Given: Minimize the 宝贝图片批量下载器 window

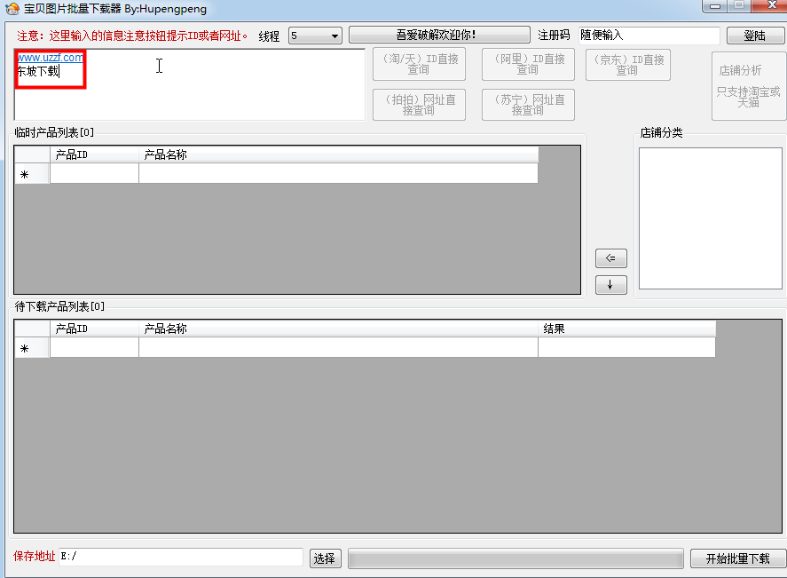Looking at the screenshot, I should pyautogui.click(x=715, y=6).
